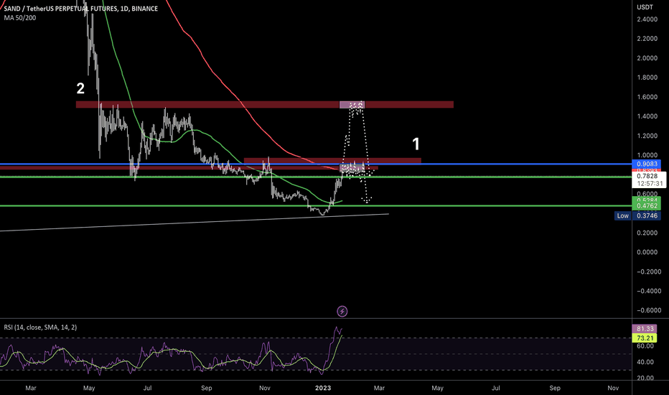Click the 2.4000 price axis label
The height and width of the screenshot is (395, 669).
(x=647, y=19)
